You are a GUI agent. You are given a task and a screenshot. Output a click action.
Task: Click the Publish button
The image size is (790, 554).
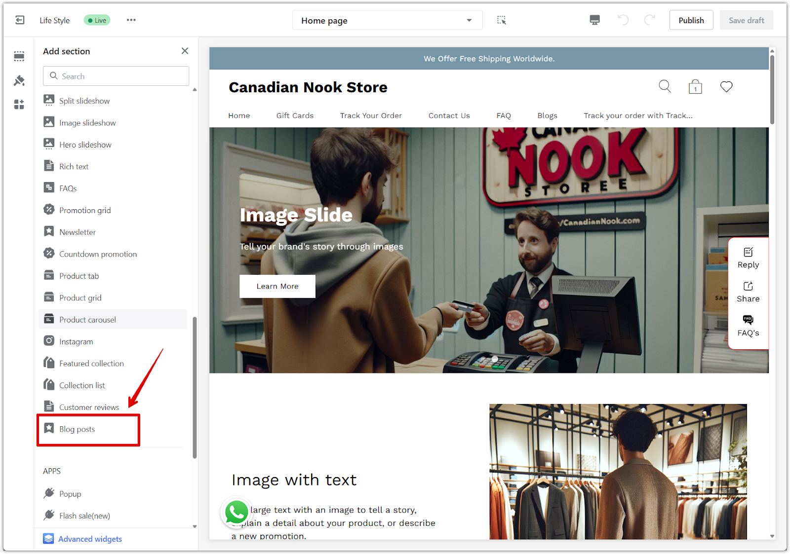pyautogui.click(x=691, y=20)
